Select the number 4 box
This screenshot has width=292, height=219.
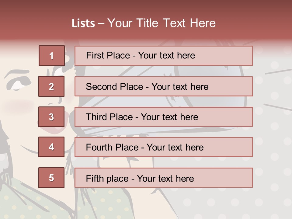pyautogui.click(x=51, y=147)
